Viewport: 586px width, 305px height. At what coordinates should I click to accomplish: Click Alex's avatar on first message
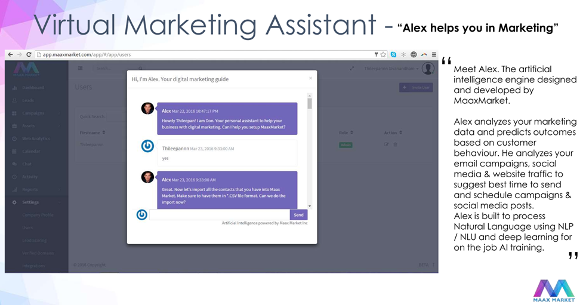coord(147,109)
